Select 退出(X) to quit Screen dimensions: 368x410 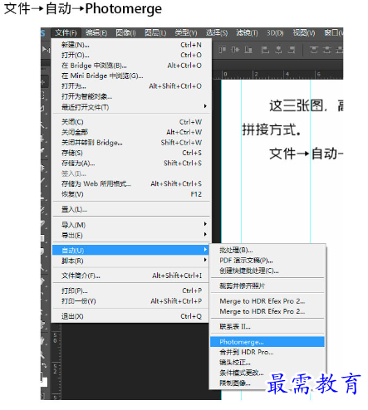[x=130, y=316]
